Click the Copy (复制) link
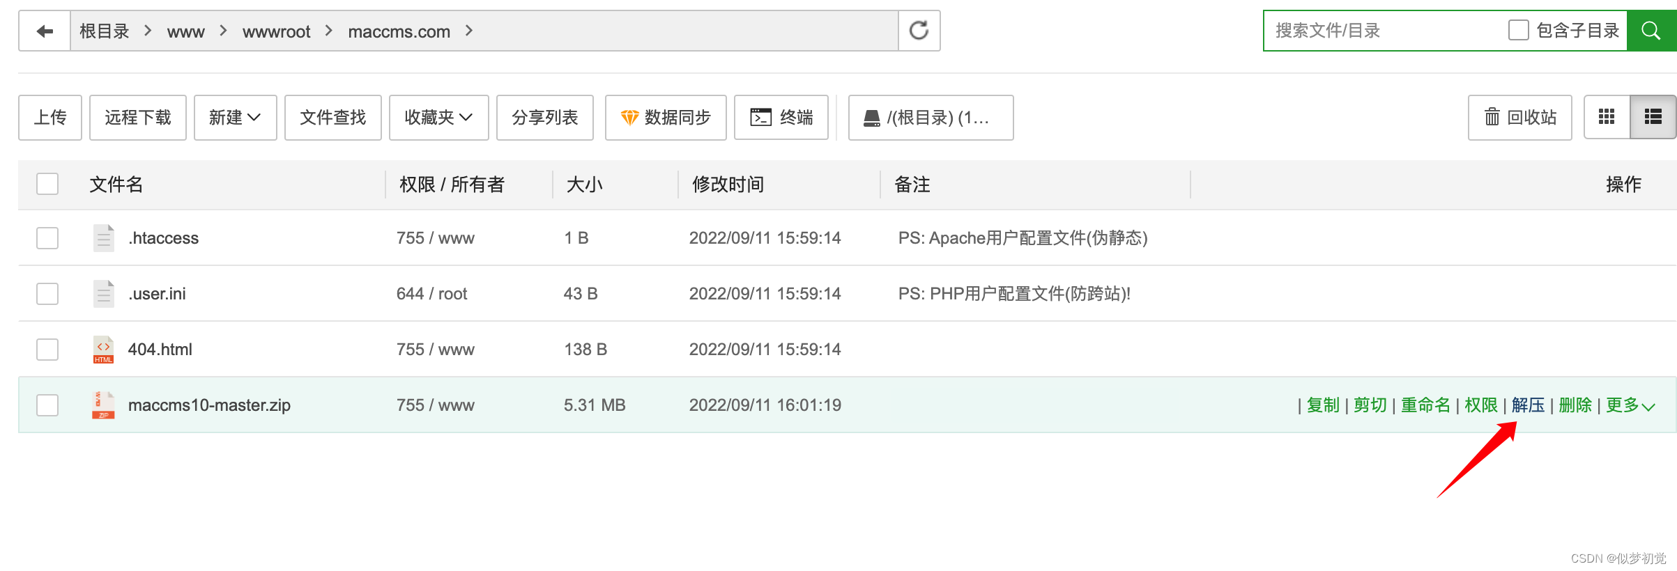 point(1323,405)
